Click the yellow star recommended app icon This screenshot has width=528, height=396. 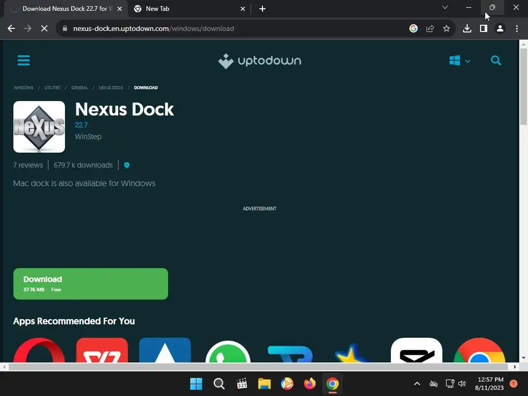353,353
